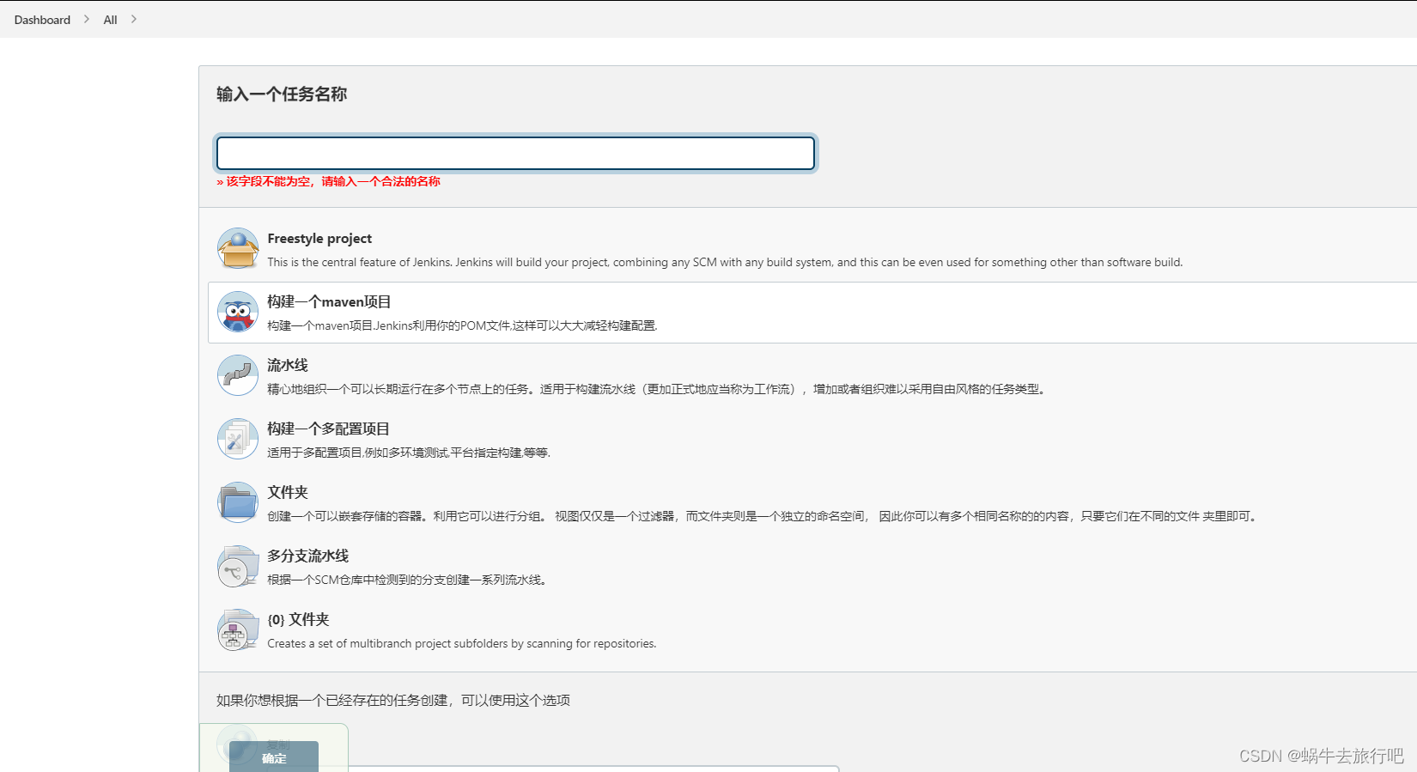Viewport: 1417px width, 772px height.
Task: Expand the chevron after All breadcrumb
Action: tap(134, 19)
